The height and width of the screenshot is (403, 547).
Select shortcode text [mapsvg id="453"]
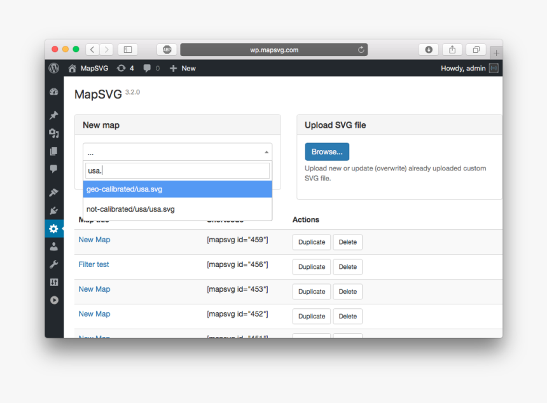click(237, 289)
